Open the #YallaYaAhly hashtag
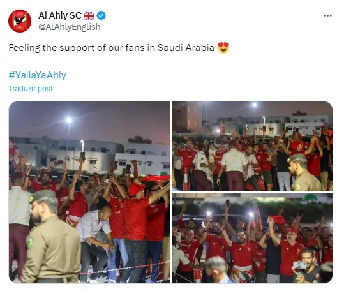The width and height of the screenshot is (337, 291). coord(38,75)
